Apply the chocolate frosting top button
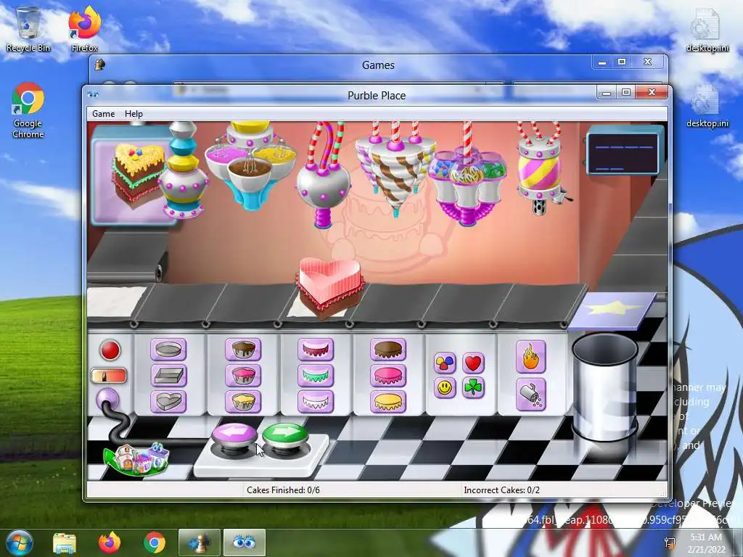Screen dimensions: 743x557 click(388, 350)
